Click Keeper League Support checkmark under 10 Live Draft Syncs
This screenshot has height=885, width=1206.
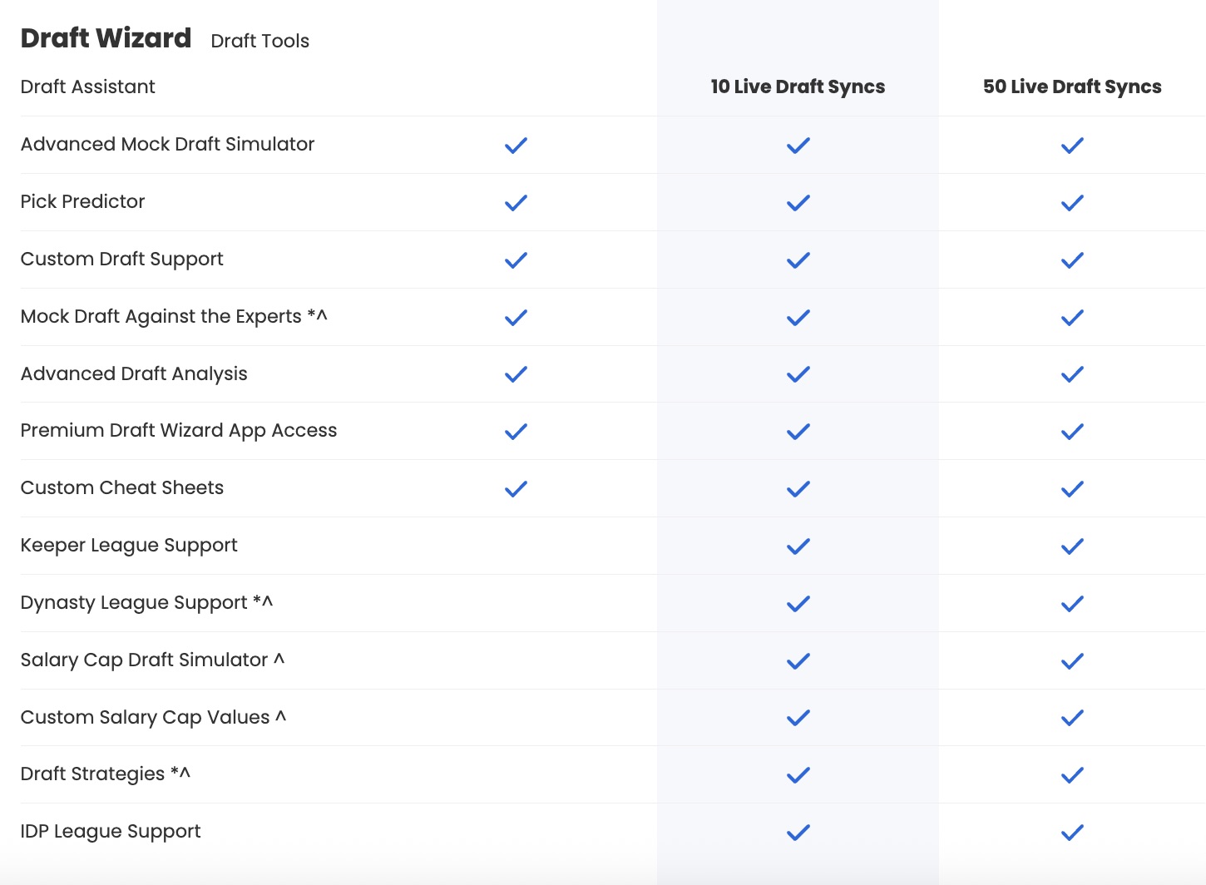coord(798,546)
